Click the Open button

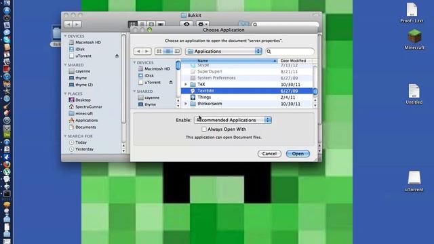tap(298, 154)
